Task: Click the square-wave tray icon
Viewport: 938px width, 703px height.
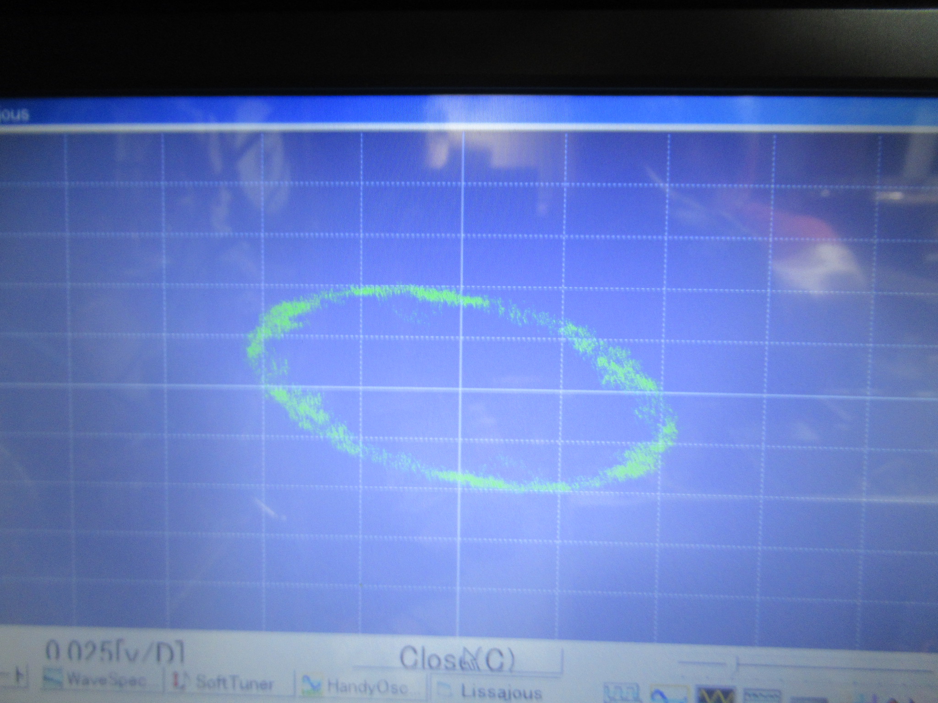Action: 621,692
